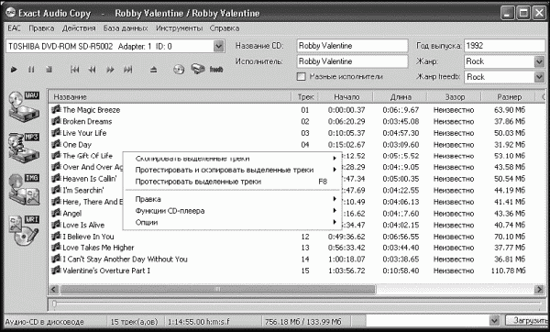This screenshot has height=332, width=550.
Task: Click the IMG disc image sidebar icon
Action: [24, 190]
